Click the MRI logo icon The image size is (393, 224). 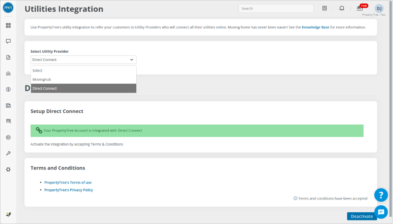pos(8,8)
